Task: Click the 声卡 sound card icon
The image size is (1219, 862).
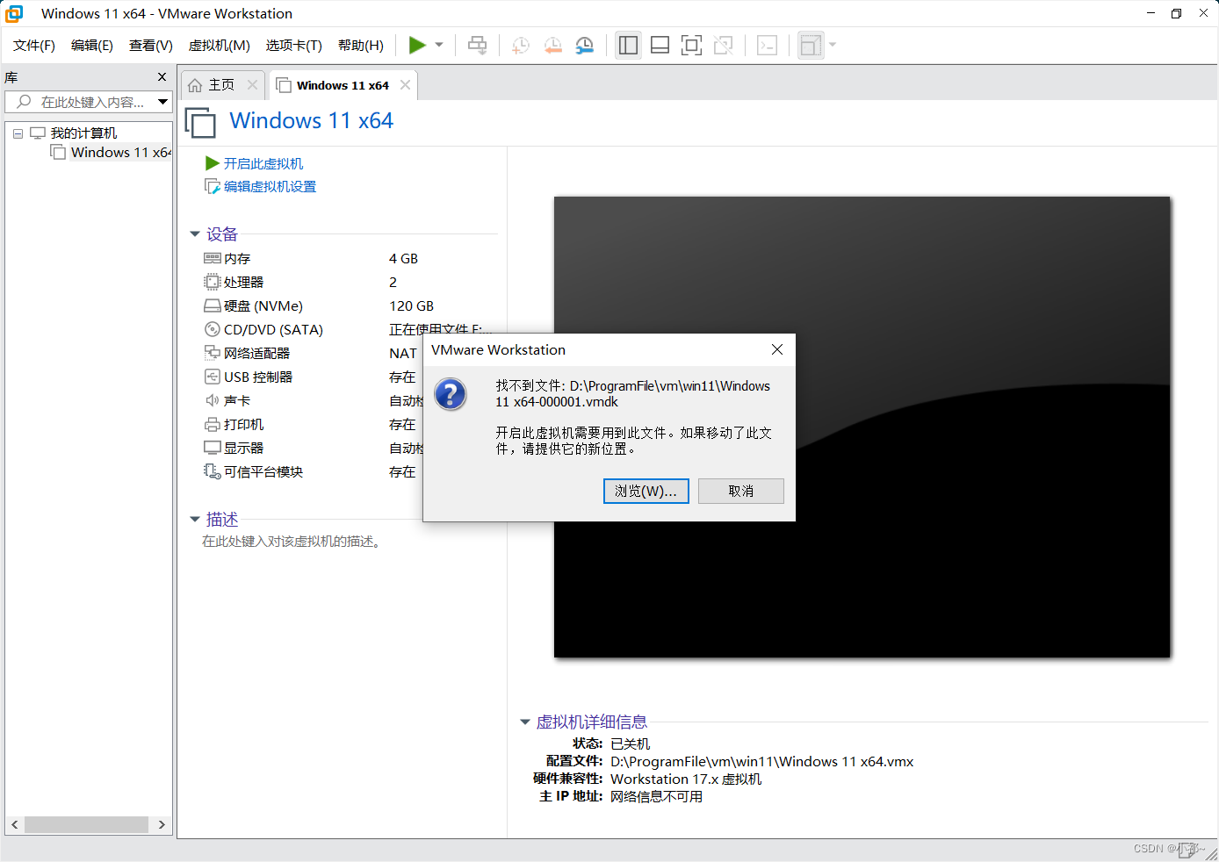Action: 213,400
